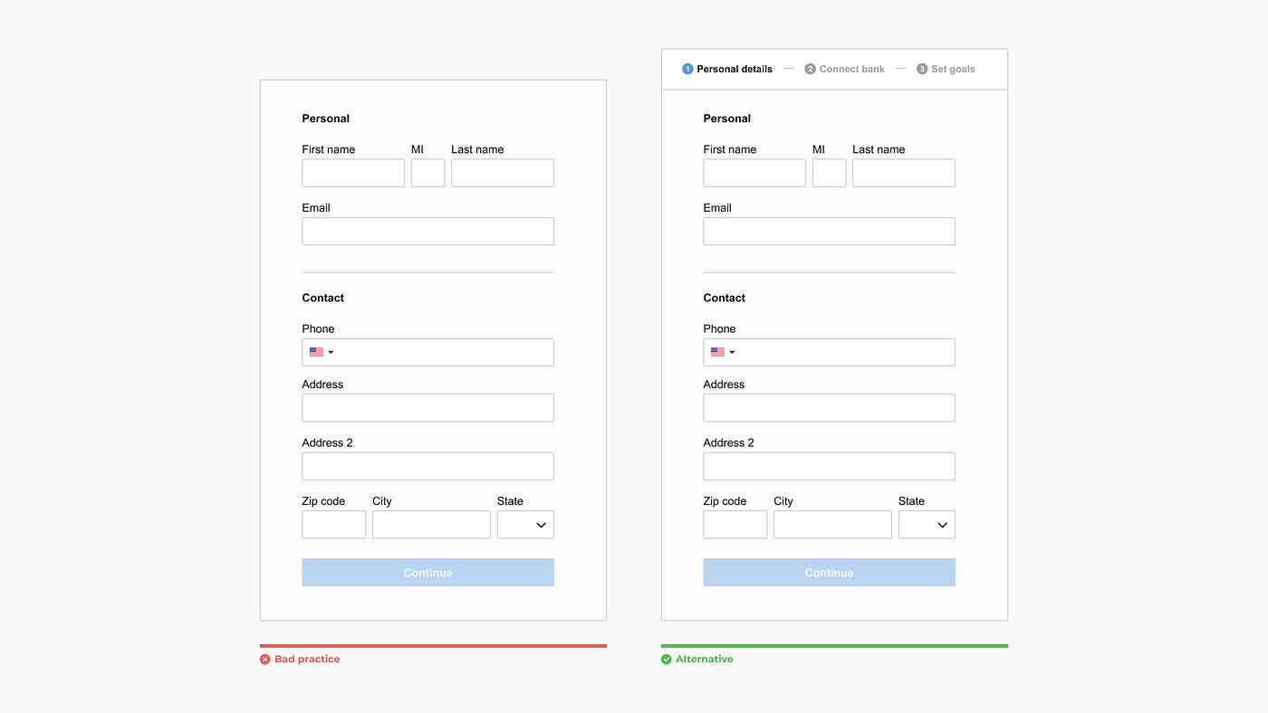Click the Contact heading in the Alternative form

coord(725,298)
